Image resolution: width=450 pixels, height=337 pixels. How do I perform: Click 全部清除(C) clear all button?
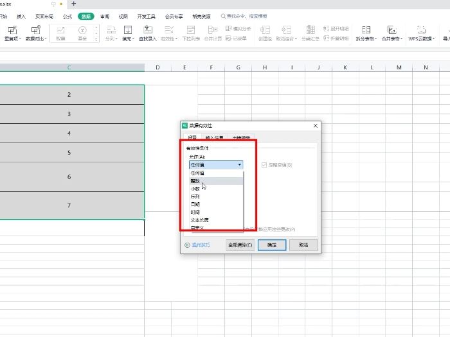[x=240, y=245]
